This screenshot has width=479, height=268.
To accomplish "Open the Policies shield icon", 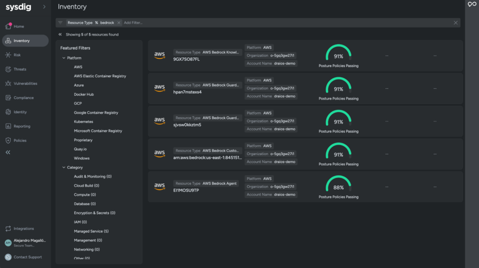I will [8, 140].
